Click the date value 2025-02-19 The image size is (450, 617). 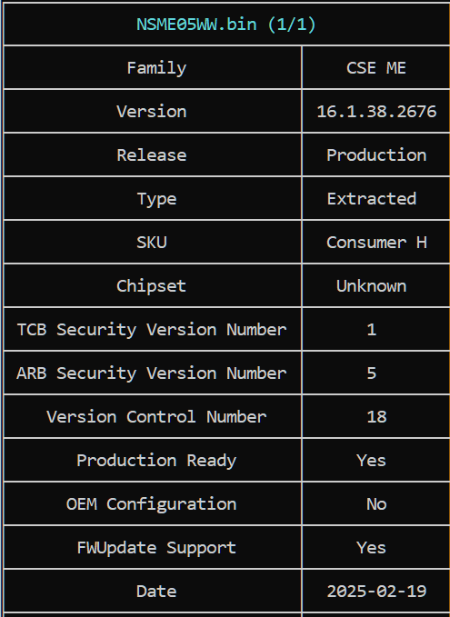376,591
